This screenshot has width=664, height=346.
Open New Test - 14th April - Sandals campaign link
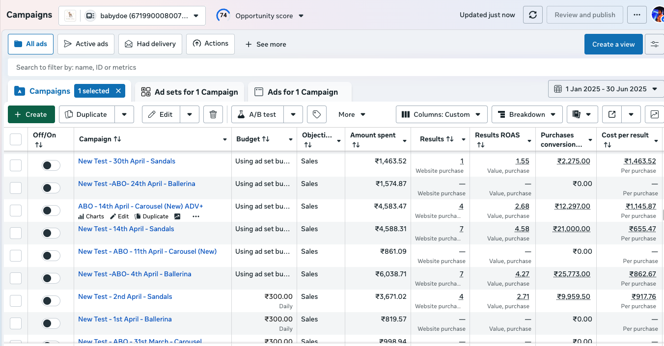click(x=126, y=229)
